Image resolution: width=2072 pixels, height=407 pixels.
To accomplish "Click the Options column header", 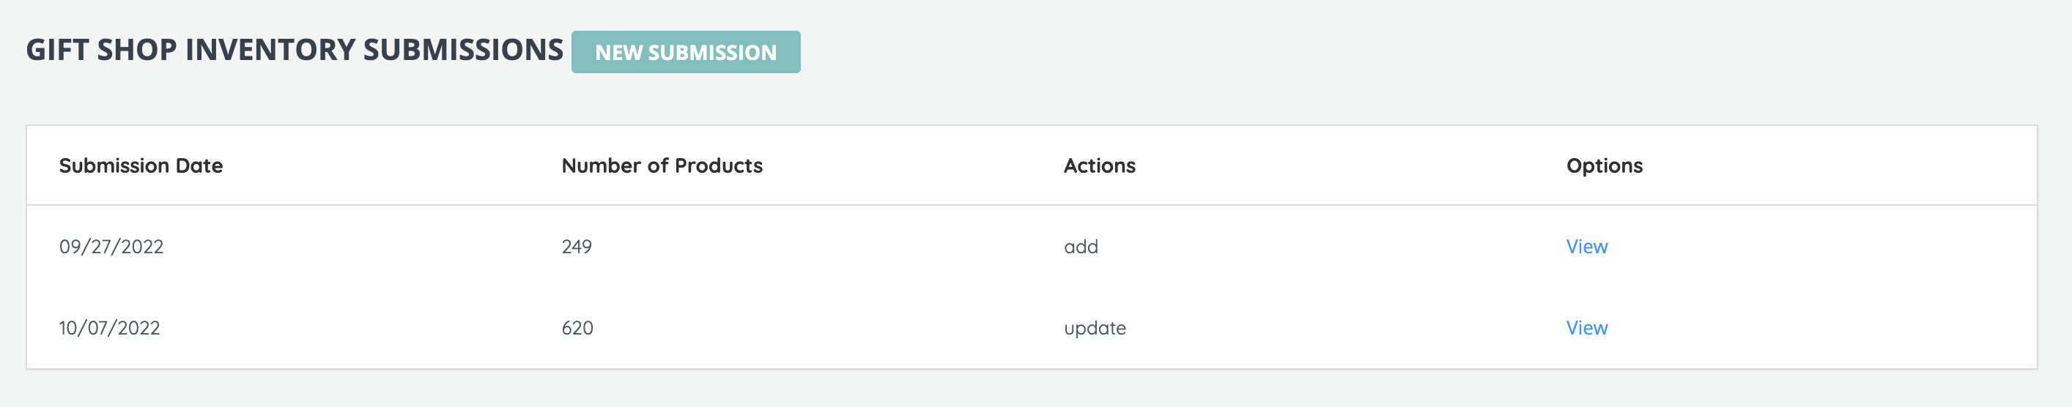I will [x=1604, y=165].
